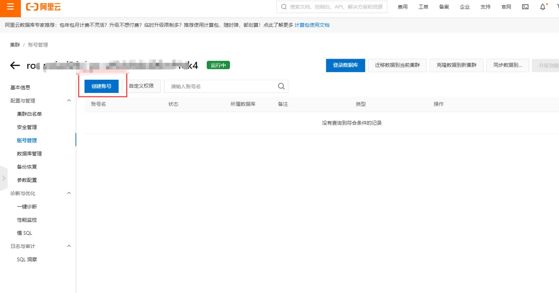Open 慢 SQL page
Image resolution: width=559 pixels, height=293 pixels.
click(x=24, y=233)
